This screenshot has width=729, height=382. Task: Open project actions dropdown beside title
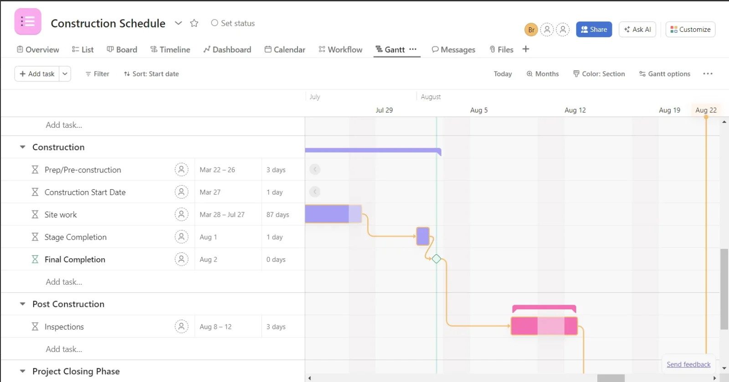(179, 23)
